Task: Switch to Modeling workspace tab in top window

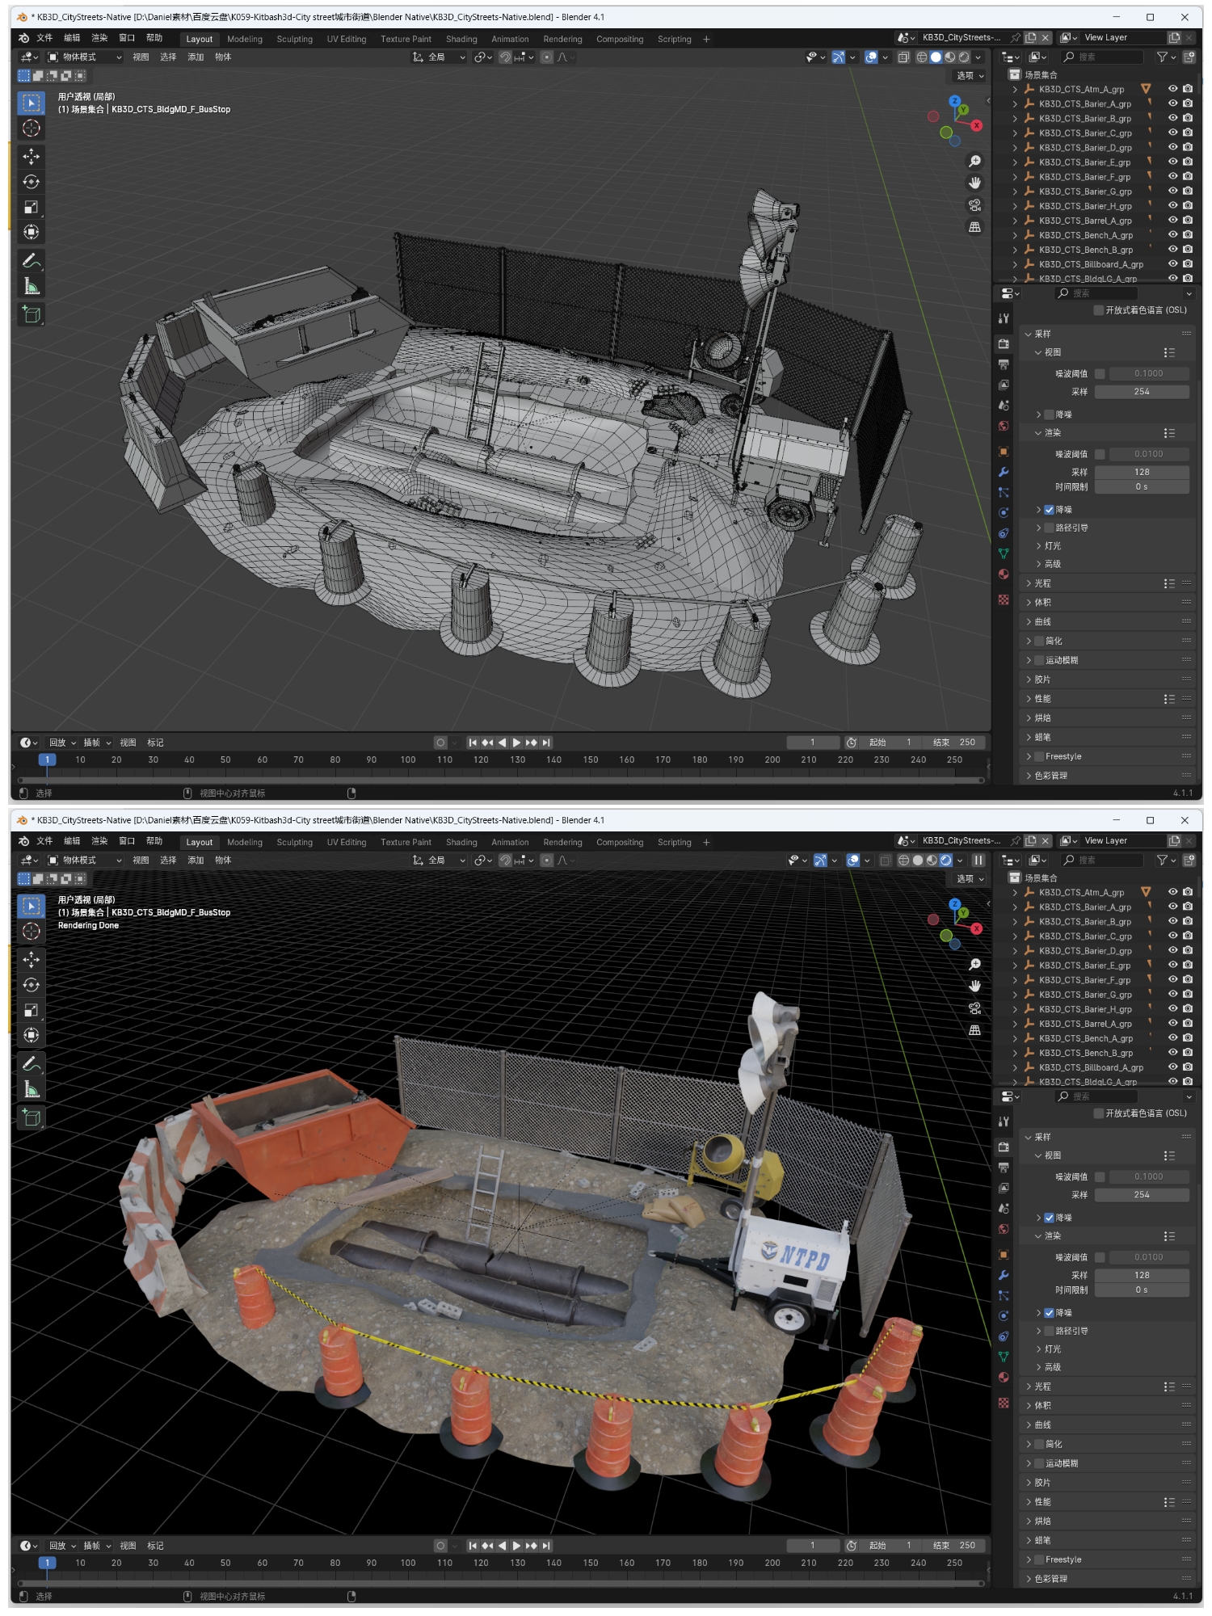Action: click(245, 39)
